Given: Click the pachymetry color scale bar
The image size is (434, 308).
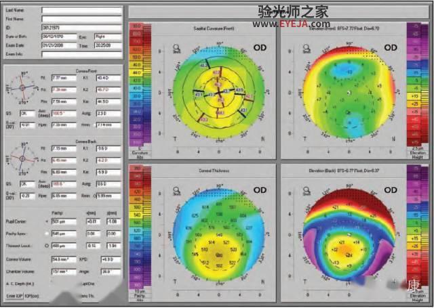Looking at the screenshot, I should point(140,227).
